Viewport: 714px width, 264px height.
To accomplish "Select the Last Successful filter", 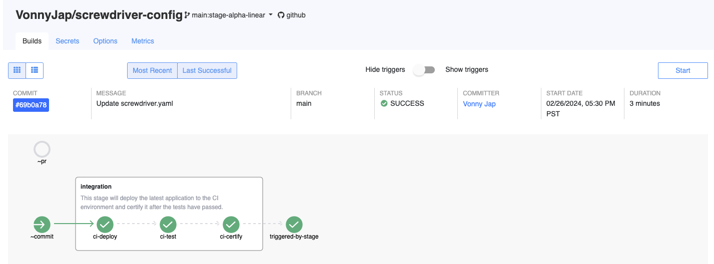I will click(207, 70).
